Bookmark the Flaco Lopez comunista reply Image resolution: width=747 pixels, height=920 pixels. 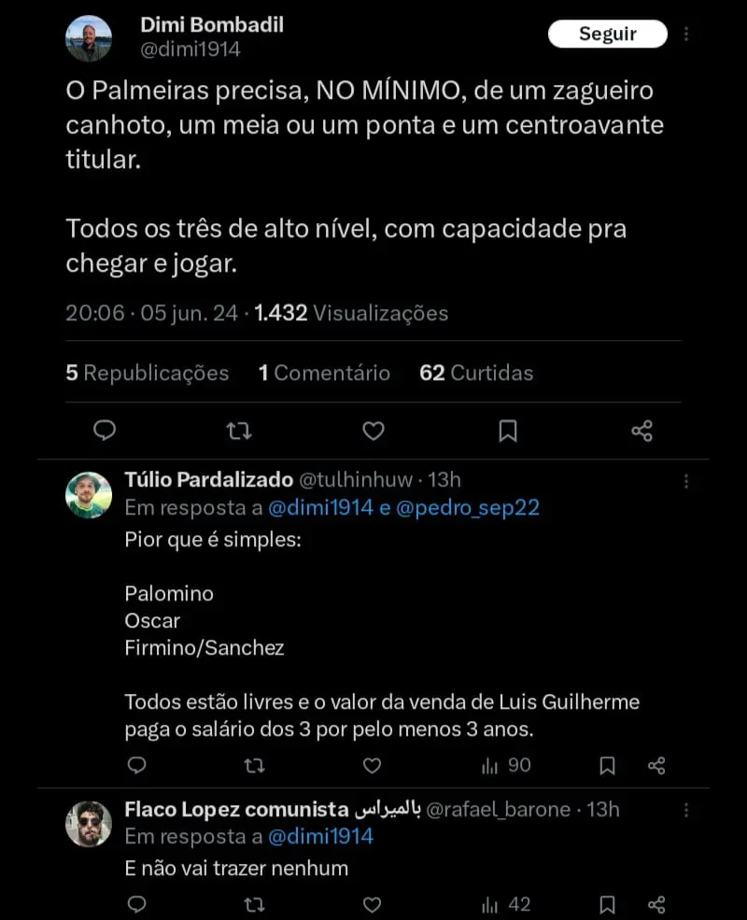(x=607, y=904)
